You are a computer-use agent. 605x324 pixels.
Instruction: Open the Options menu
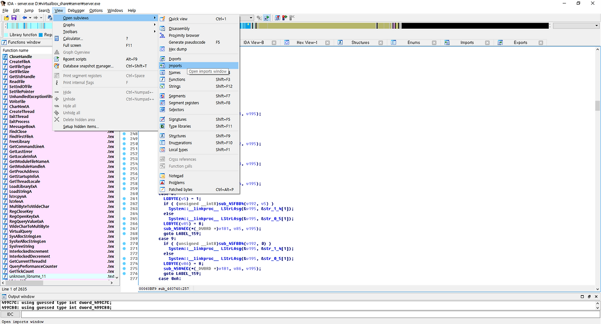96,10
